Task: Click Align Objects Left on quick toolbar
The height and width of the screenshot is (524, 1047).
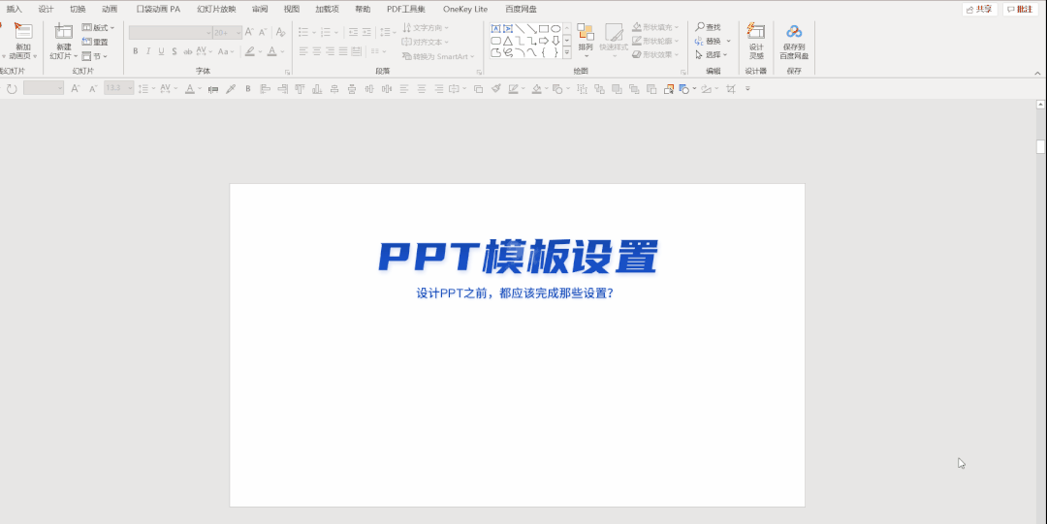Action: coord(265,88)
